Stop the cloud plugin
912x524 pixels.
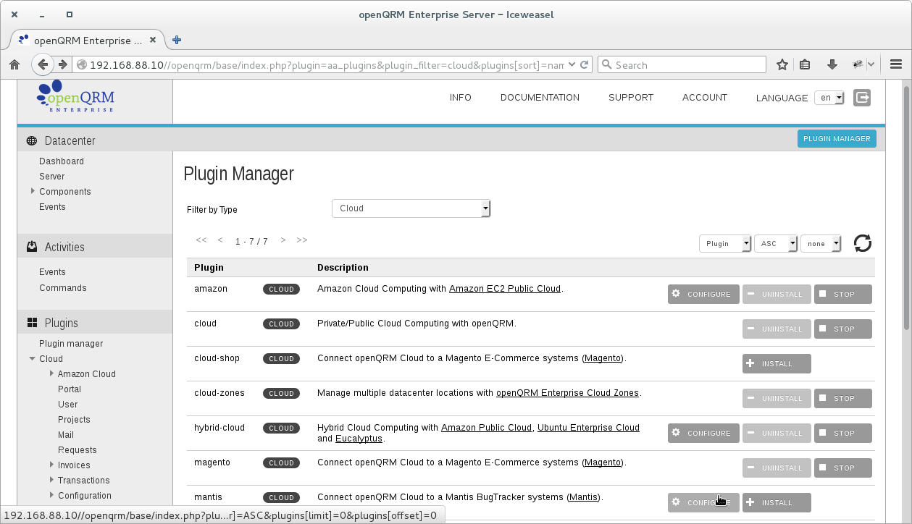click(843, 329)
